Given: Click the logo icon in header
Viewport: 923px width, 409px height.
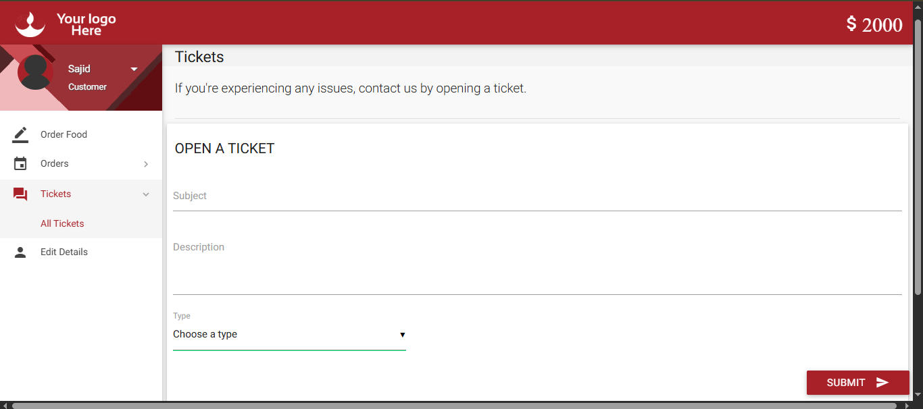Looking at the screenshot, I should point(30,24).
